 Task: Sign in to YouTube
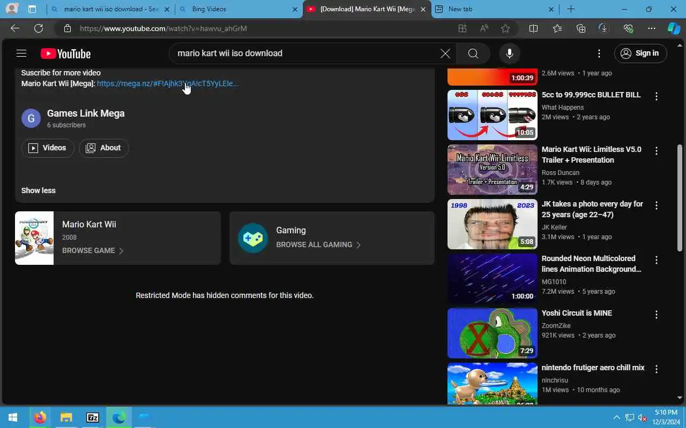point(640,53)
